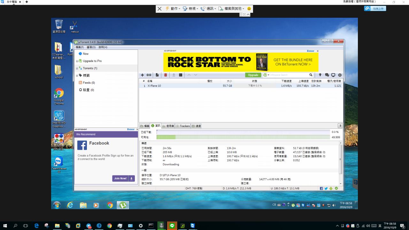Select the TeamViewer 11 desktop icon
Image resolution: width=409 pixels, height=230 pixels.
(59, 165)
